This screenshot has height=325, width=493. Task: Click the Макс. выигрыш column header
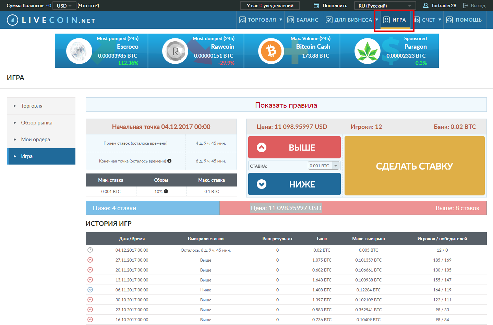click(369, 239)
